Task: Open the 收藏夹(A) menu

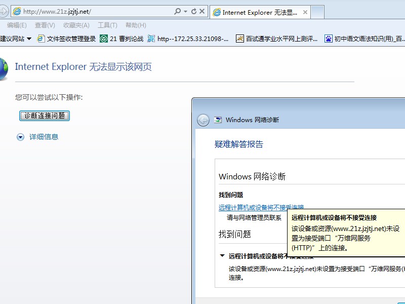Action: click(76, 25)
